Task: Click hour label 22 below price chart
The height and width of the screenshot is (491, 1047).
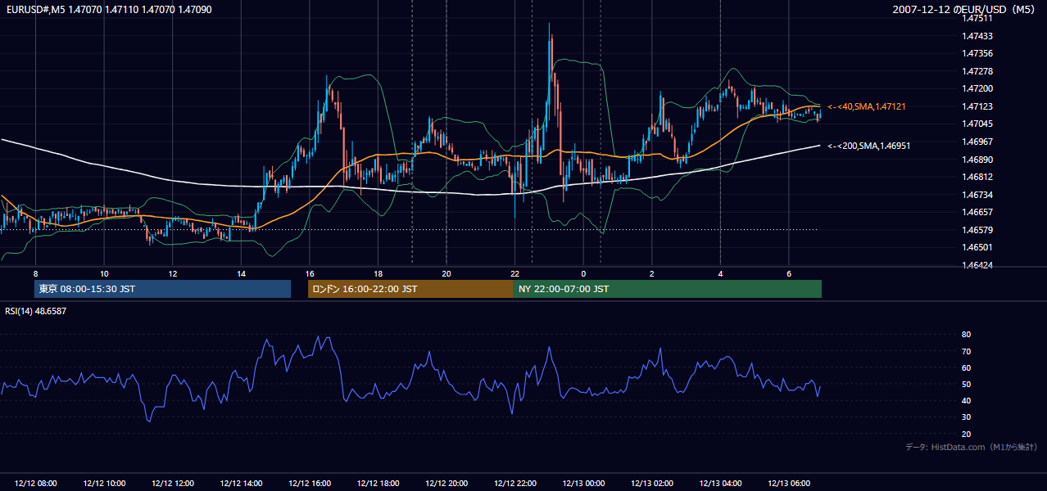Action: 514,273
